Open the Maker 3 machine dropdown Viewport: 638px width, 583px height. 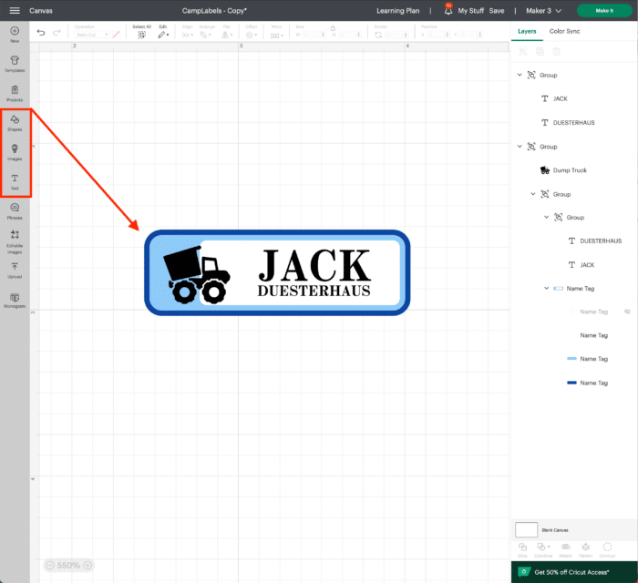coord(545,11)
